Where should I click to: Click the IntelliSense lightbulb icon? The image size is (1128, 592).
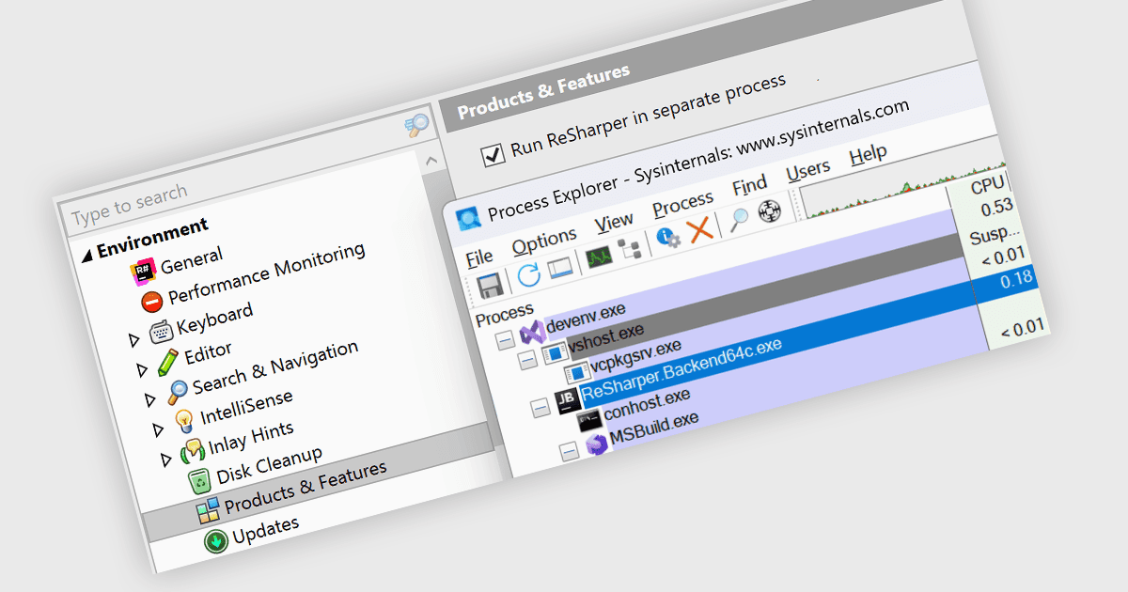[184, 421]
